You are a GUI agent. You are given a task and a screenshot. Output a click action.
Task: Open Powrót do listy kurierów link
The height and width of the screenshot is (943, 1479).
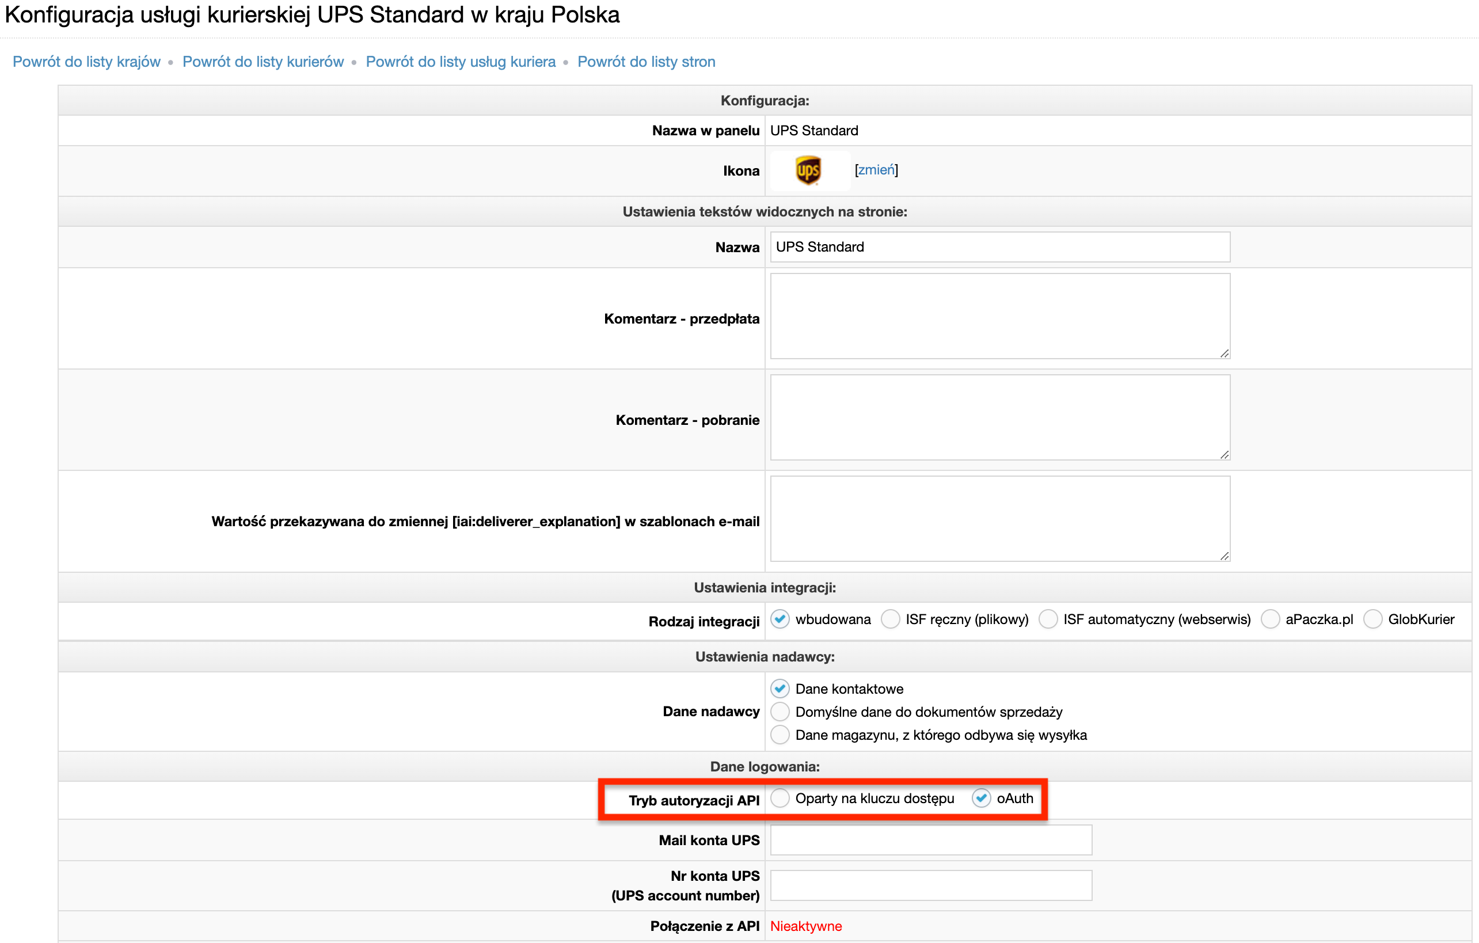(263, 62)
